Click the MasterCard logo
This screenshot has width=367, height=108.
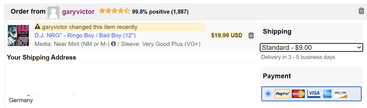pyautogui.click(x=298, y=94)
